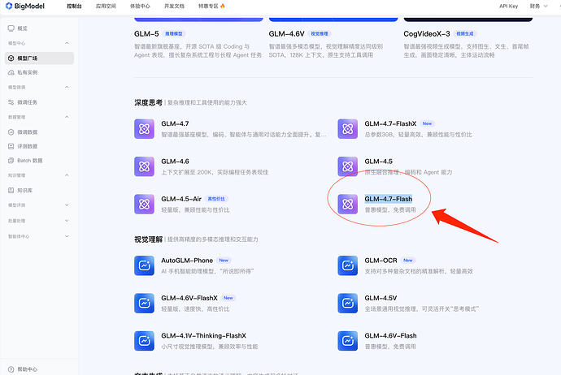This screenshot has height=375, width=561.
Task: Select the GLM-4.1V-Thinking-FlashX model icon
Action: coord(144,341)
